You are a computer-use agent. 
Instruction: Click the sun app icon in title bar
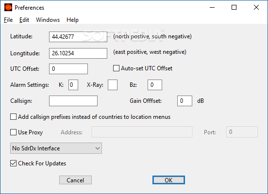tap(8, 7)
